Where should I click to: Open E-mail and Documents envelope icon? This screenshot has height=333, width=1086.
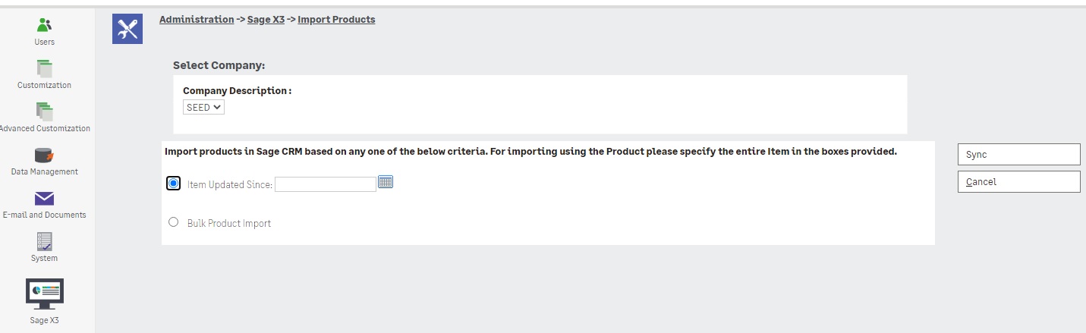click(44, 199)
